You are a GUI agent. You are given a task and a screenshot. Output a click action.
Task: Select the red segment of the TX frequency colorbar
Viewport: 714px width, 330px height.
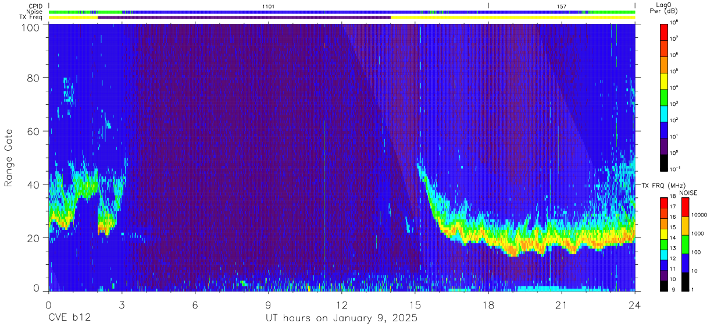pyautogui.click(x=664, y=203)
